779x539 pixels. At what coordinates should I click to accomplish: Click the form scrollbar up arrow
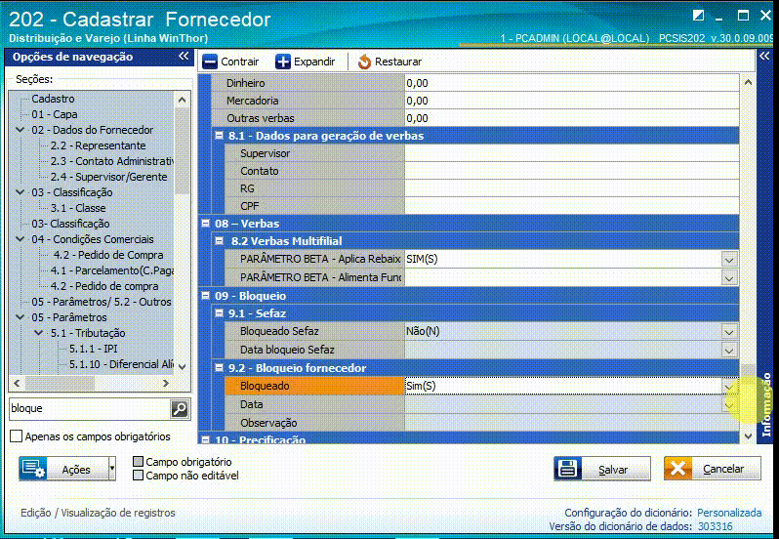coord(748,82)
